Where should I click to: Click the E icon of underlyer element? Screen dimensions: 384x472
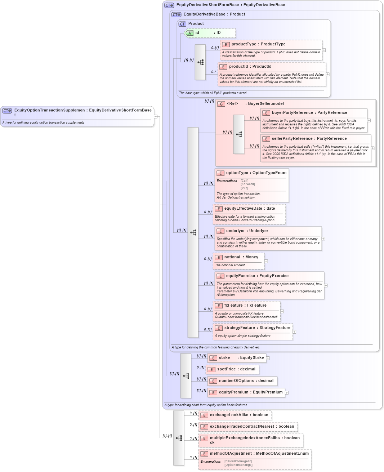tap(220, 231)
